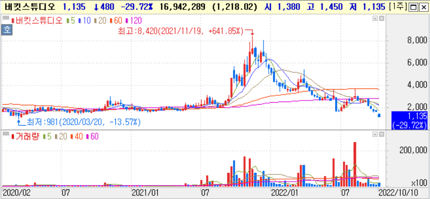The width and height of the screenshot is (430, 199).
Task: Select the 10-period moving average price legend
Action: pos(85,20)
